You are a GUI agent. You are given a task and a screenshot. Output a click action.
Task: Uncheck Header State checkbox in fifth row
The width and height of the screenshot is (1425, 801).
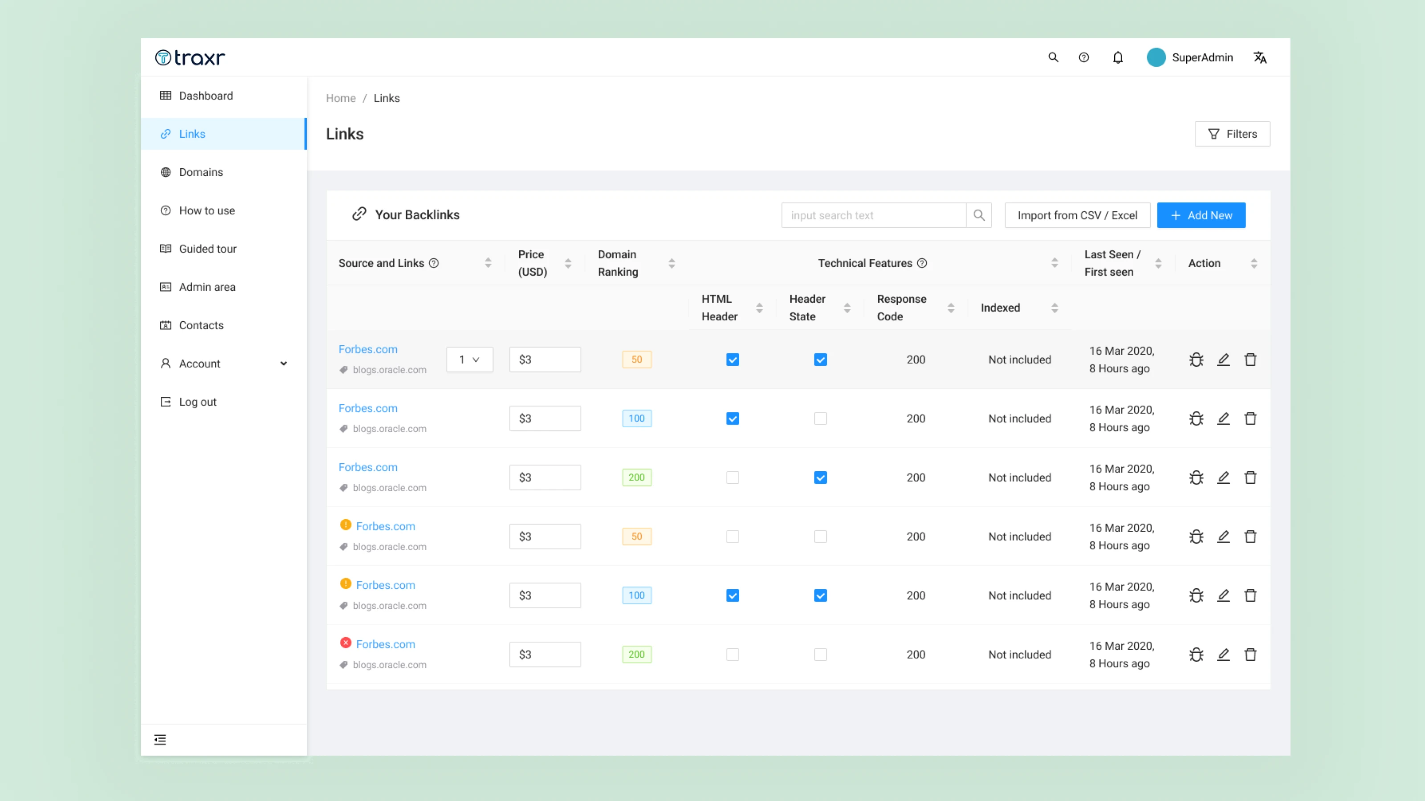point(820,595)
